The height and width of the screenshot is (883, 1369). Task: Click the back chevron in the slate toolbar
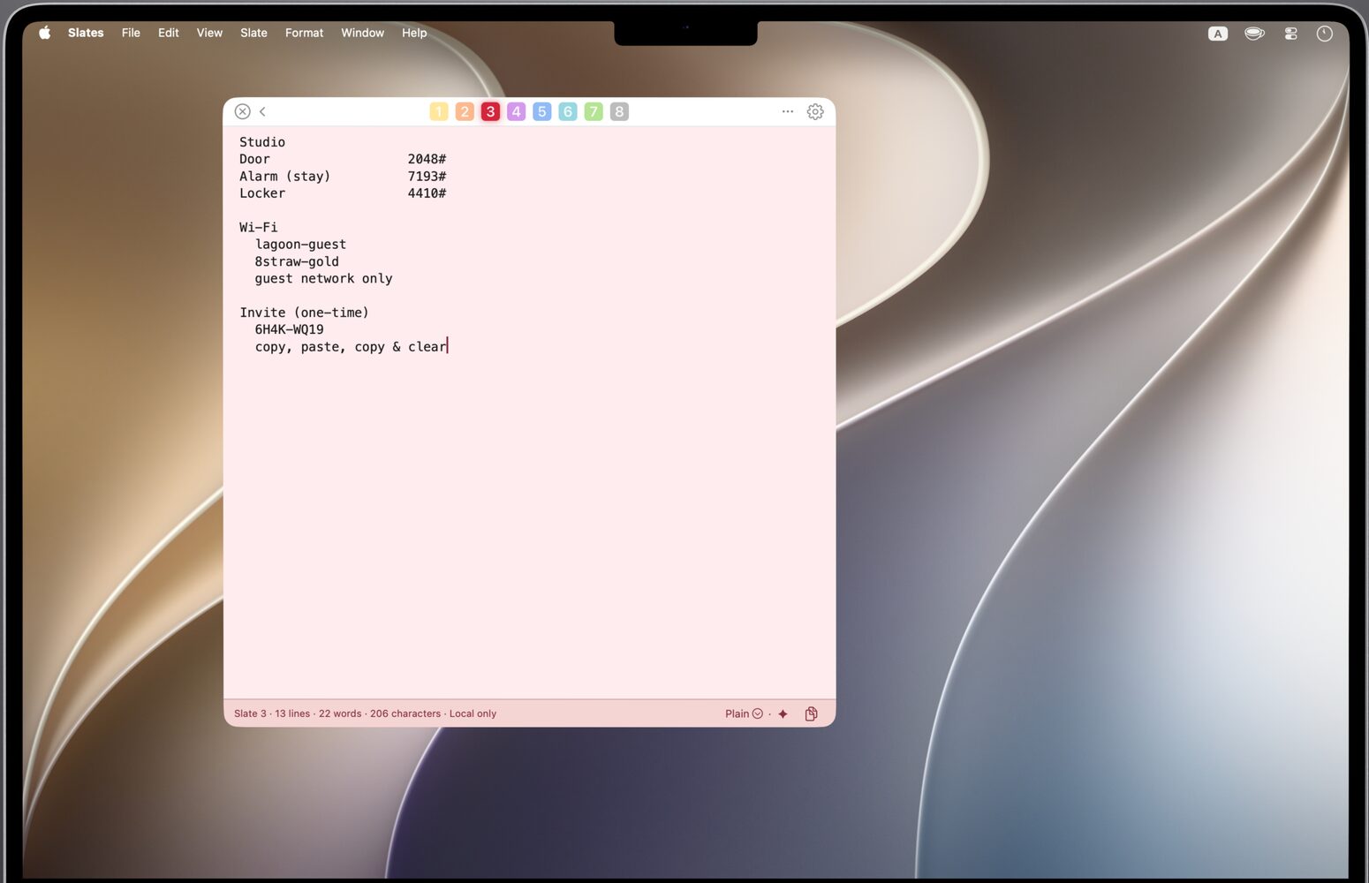coord(262,111)
